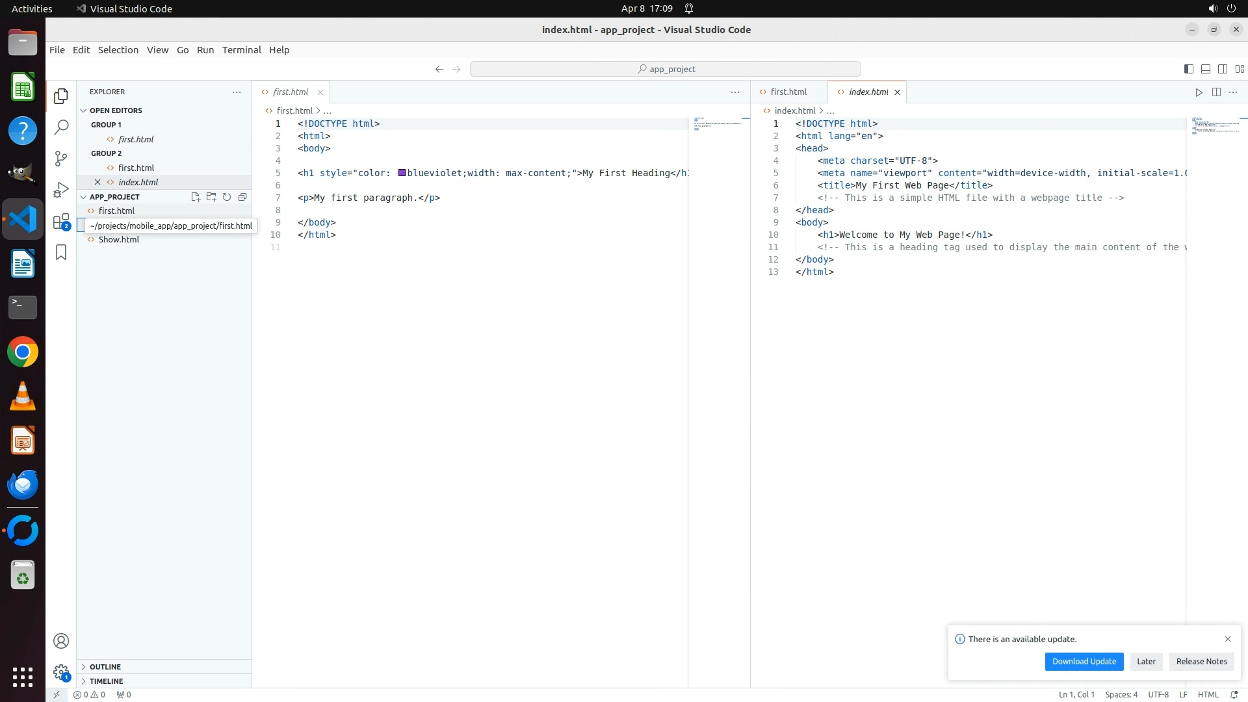The height and width of the screenshot is (702, 1248).
Task: Toggle the secondary side bar
Action: point(1223,69)
